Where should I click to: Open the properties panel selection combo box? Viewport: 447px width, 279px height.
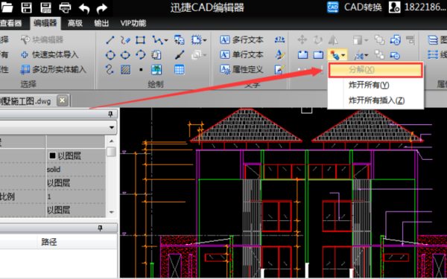[58, 127]
